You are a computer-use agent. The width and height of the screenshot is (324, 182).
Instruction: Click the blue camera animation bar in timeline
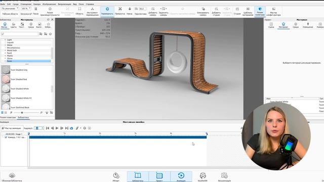click(x=118, y=137)
